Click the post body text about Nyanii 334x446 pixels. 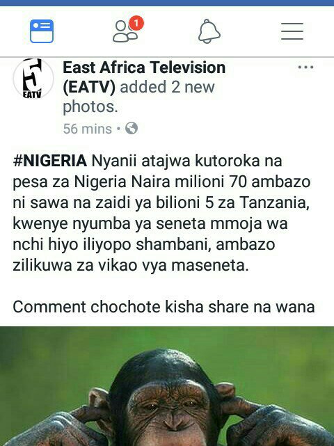(161, 213)
